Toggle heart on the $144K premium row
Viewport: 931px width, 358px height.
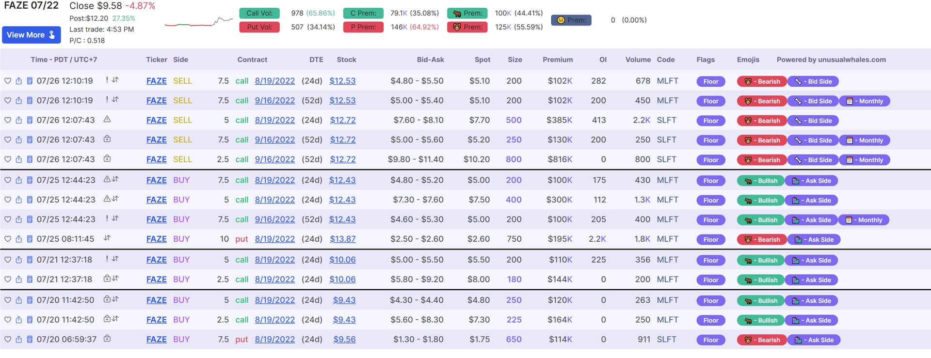click(8, 280)
